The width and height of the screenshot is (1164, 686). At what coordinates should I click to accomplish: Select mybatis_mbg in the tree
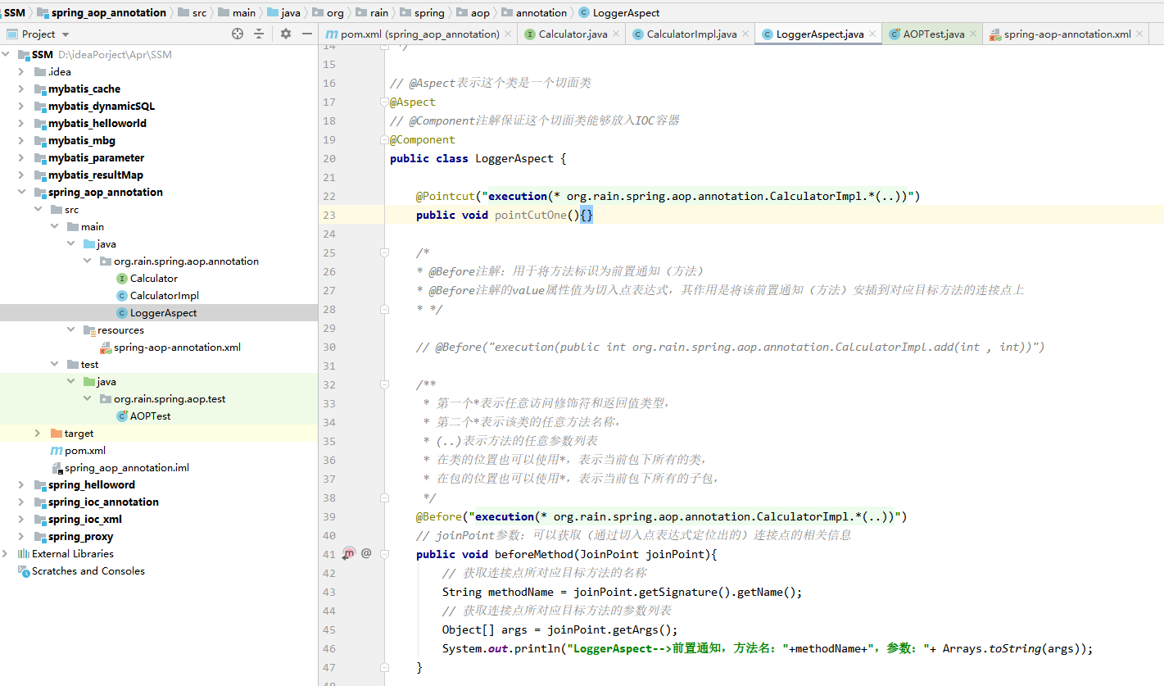click(x=82, y=141)
